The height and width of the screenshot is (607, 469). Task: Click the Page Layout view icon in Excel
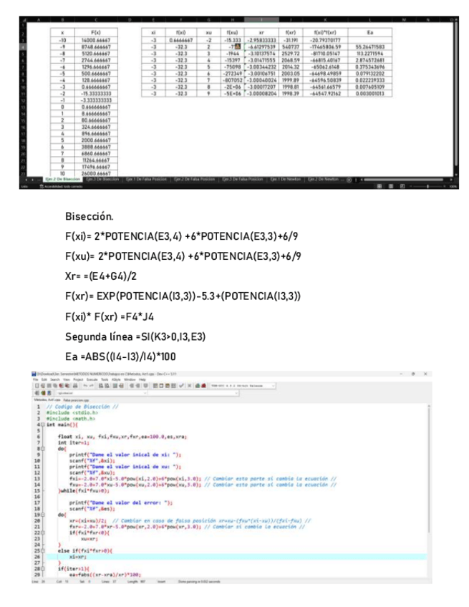point(390,186)
